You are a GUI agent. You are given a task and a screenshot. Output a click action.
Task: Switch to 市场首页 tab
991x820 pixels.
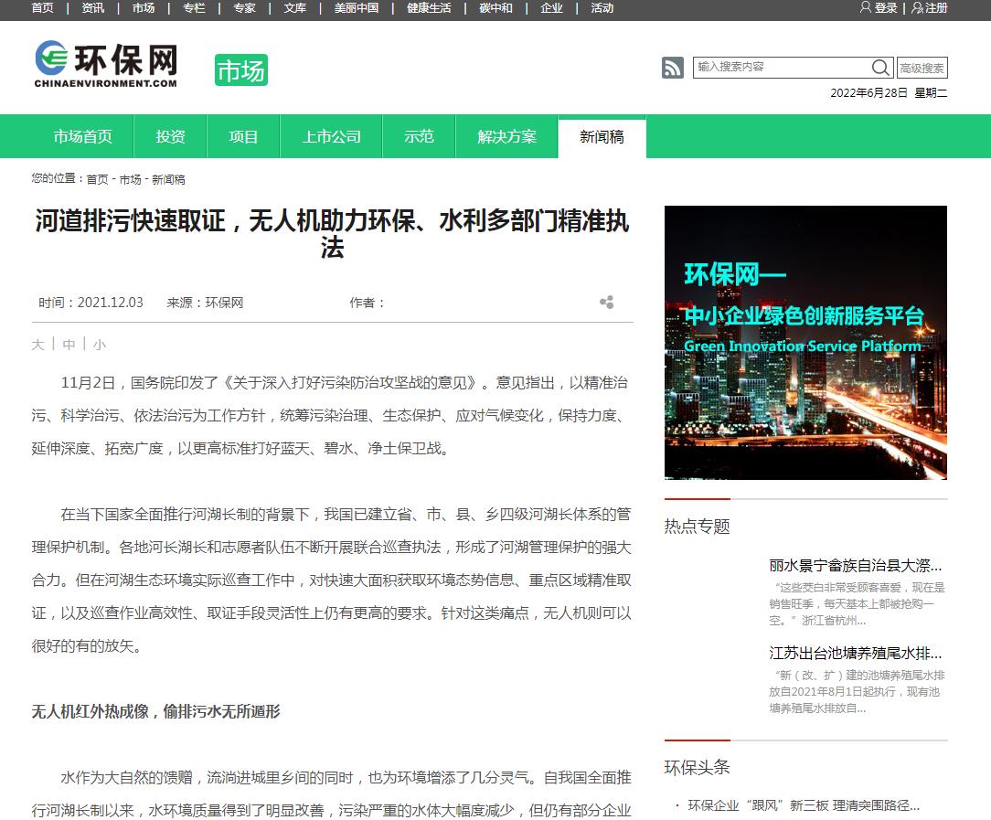83,136
